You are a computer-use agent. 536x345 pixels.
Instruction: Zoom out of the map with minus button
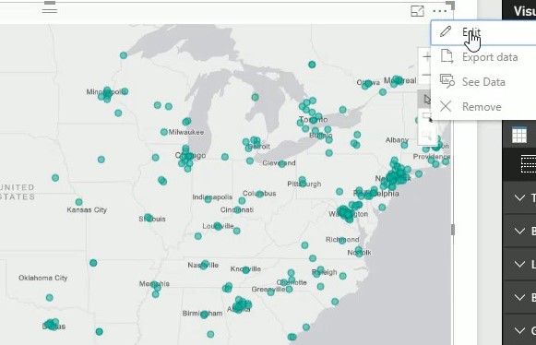(426, 74)
